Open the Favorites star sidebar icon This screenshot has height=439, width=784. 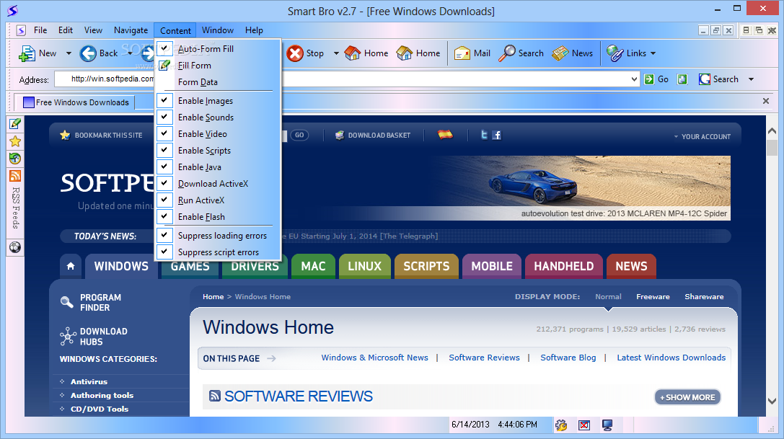15,141
